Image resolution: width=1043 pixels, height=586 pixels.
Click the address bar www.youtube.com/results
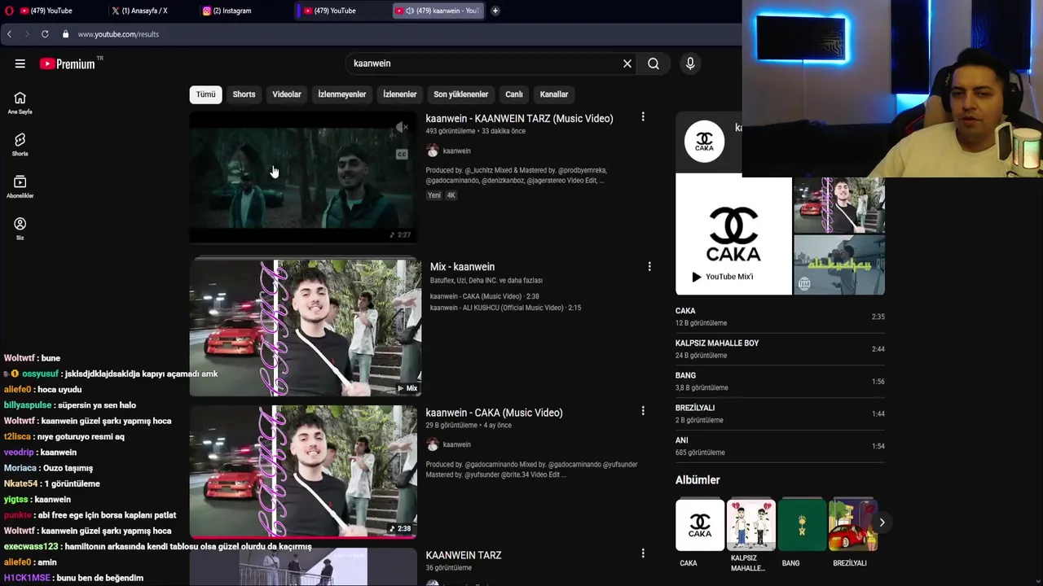118,34
